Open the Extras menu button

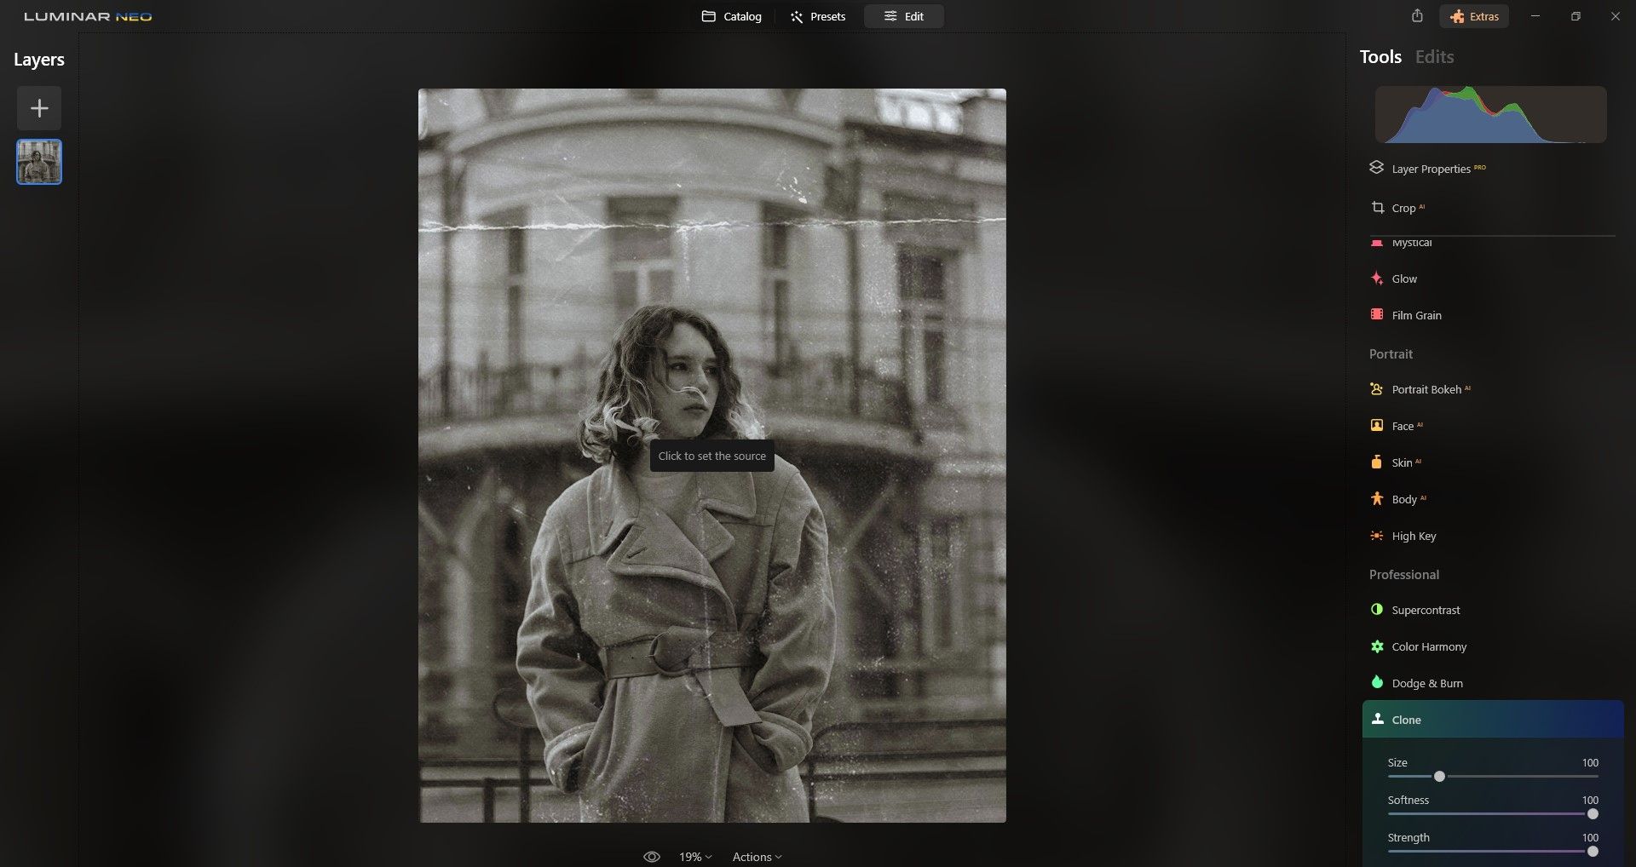point(1474,16)
